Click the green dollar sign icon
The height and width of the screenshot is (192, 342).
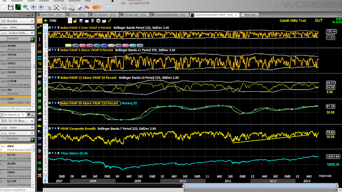point(92,21)
